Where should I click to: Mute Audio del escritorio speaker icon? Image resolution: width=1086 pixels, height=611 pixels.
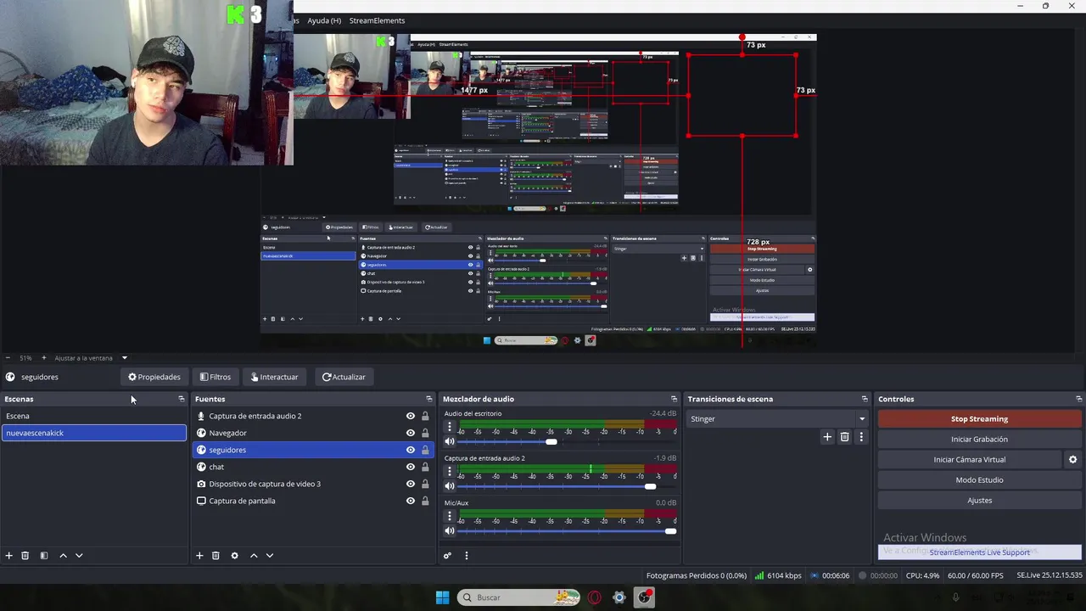(450, 441)
